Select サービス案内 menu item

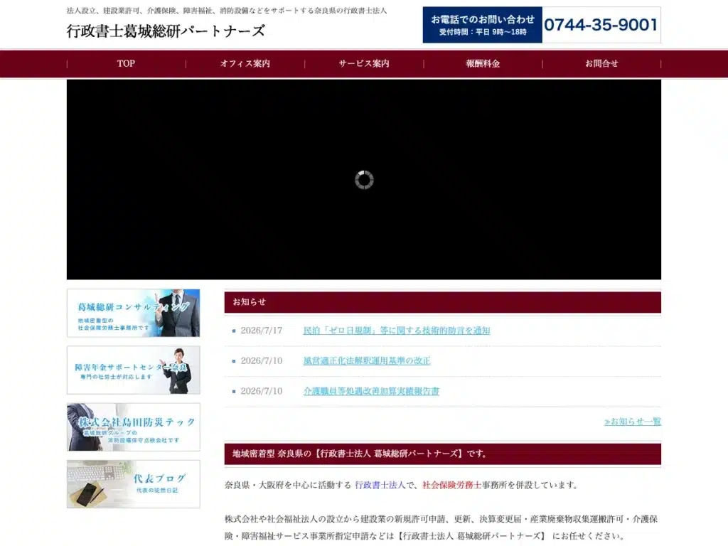(364, 63)
